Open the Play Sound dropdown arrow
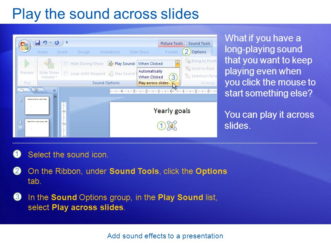Screen dimensions: 331x248 tap(177, 63)
